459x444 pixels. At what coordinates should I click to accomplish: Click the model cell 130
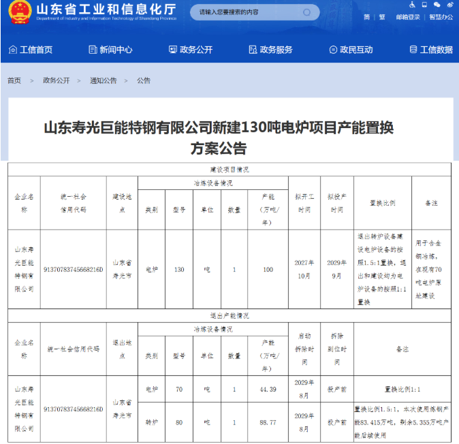tap(179, 270)
